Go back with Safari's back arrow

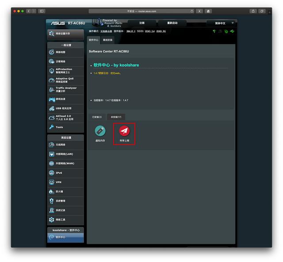[29, 11]
